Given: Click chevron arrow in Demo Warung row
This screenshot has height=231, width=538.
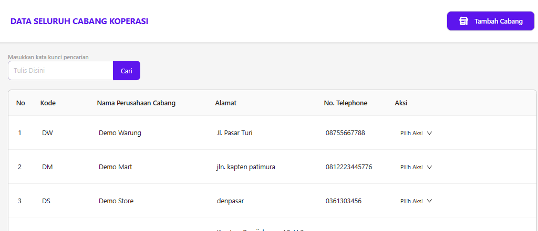Looking at the screenshot, I should tap(429, 133).
